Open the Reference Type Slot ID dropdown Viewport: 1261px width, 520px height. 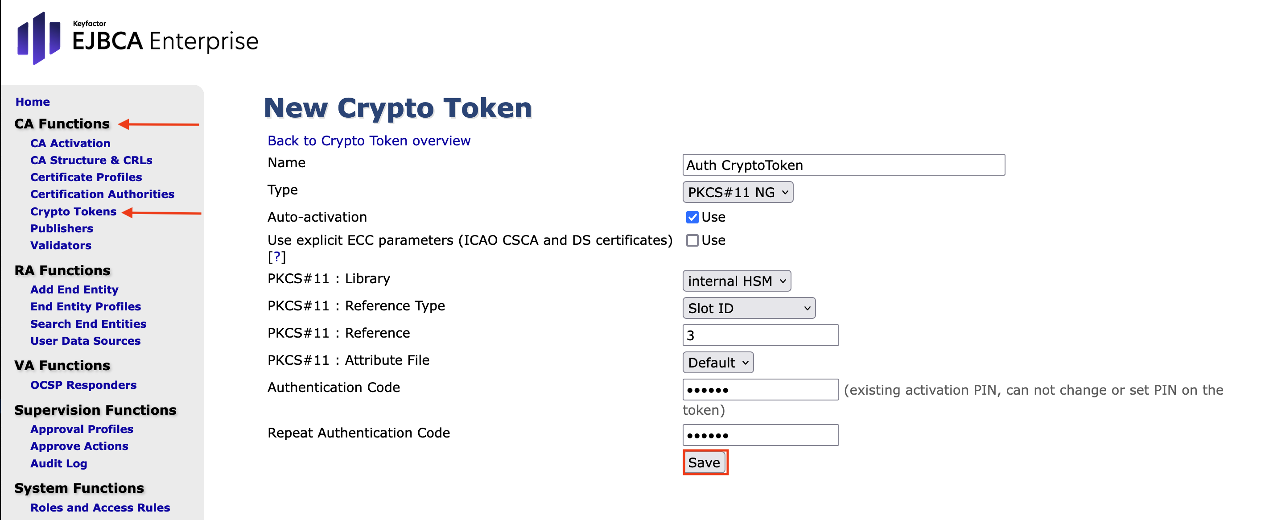(x=749, y=309)
